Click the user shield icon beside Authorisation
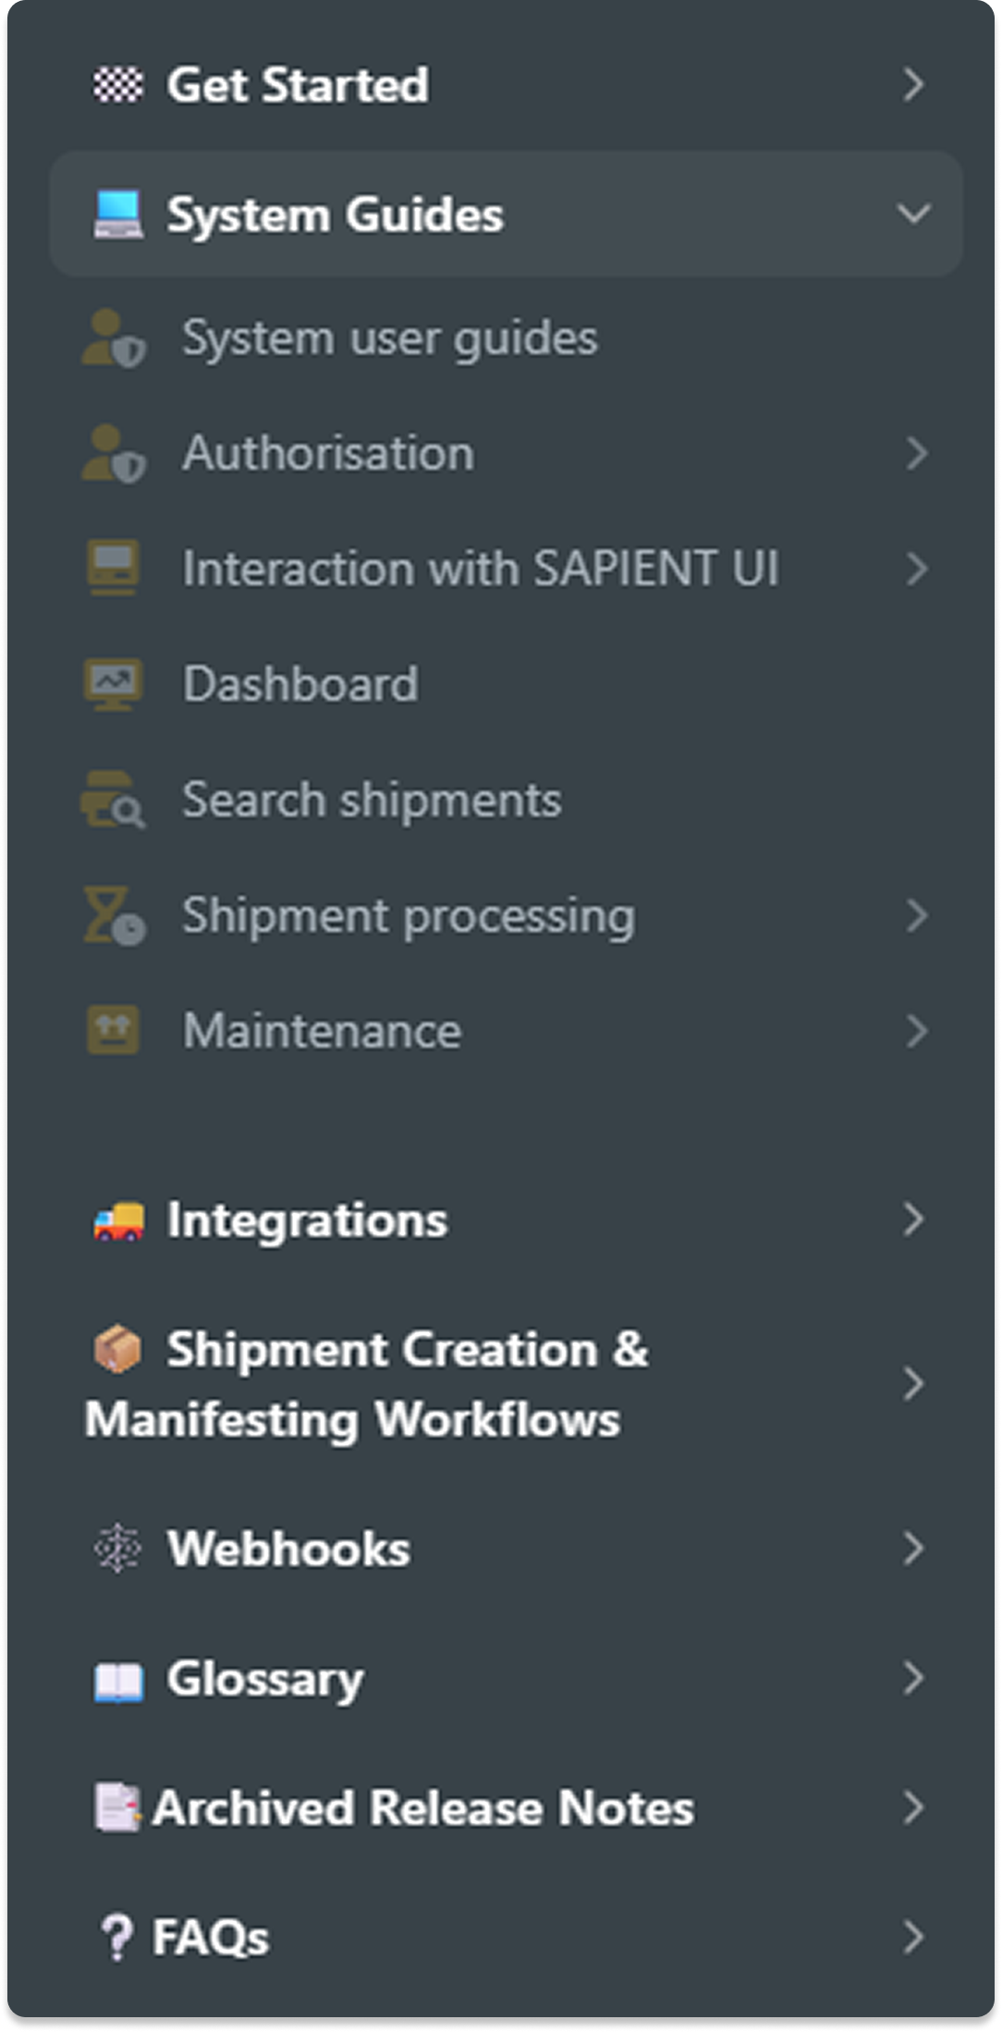This screenshot has width=1002, height=2032. point(114,453)
